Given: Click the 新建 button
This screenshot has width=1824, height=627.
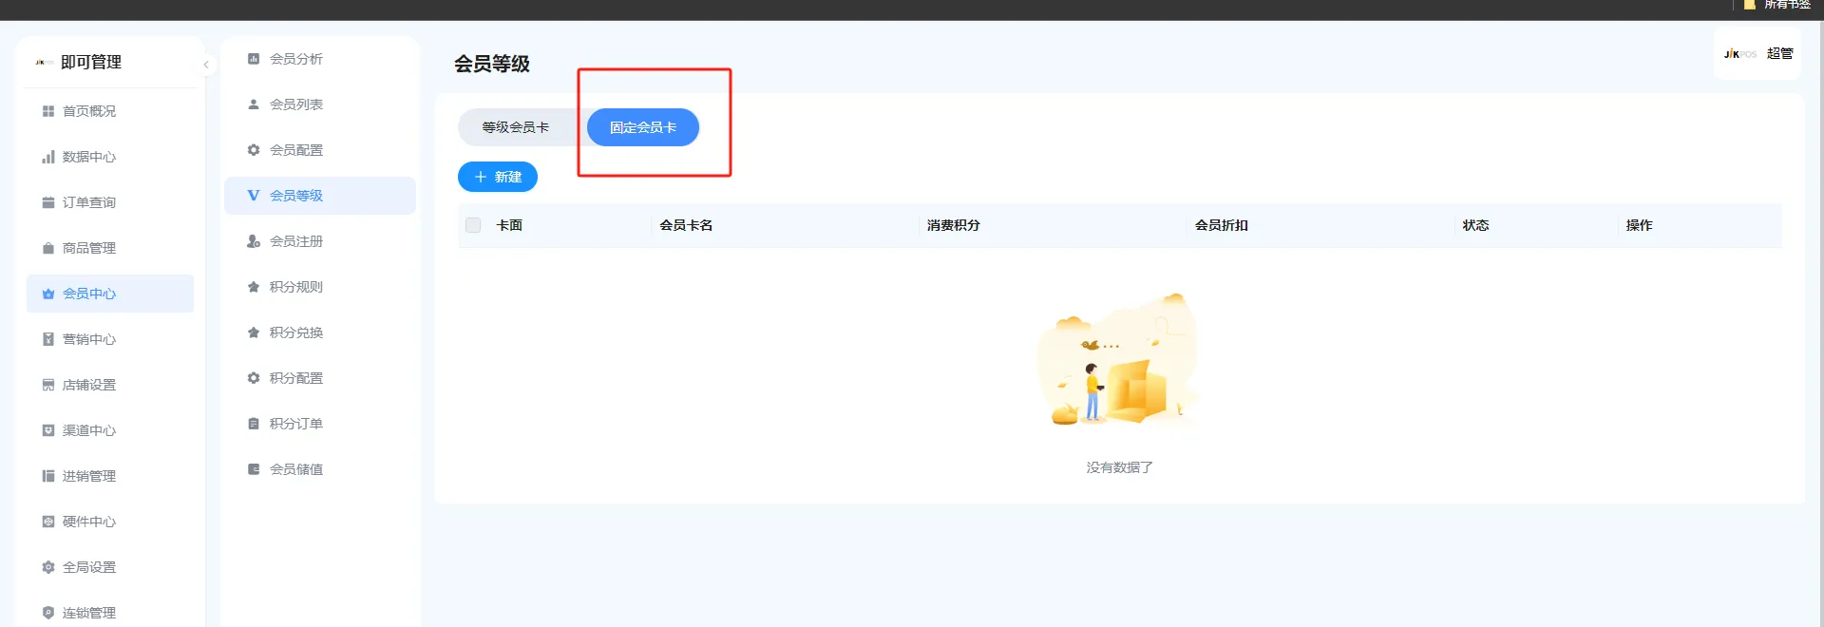Looking at the screenshot, I should (498, 177).
